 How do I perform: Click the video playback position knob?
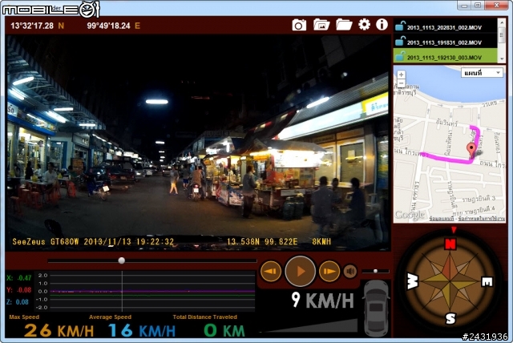click(122, 260)
